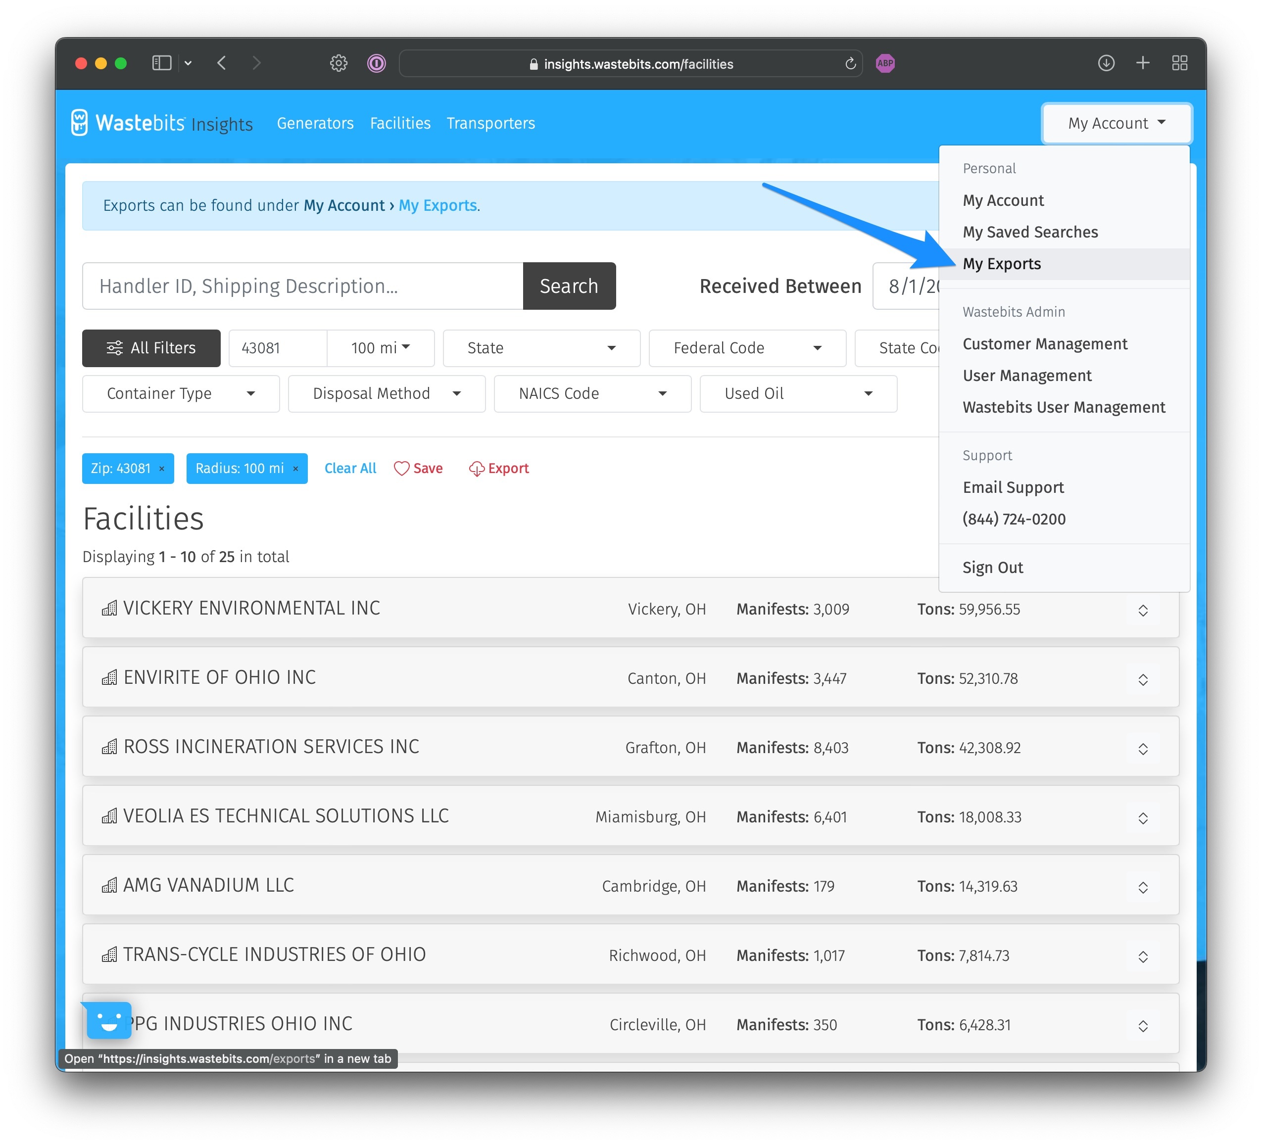Remove the Radius: 100 mi filter tag

[295, 469]
